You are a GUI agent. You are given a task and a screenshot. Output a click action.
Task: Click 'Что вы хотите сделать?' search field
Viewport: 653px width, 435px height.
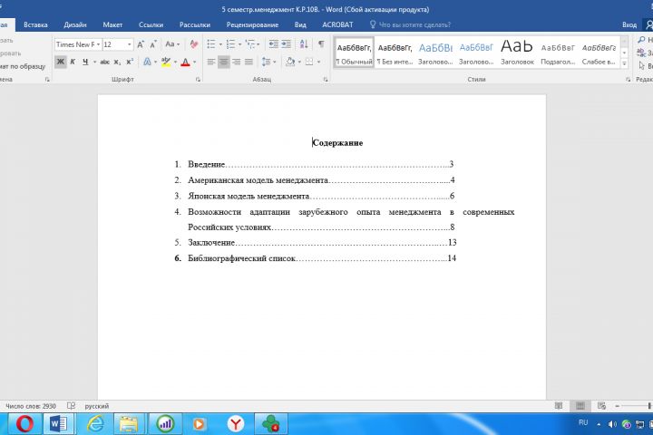click(410, 24)
